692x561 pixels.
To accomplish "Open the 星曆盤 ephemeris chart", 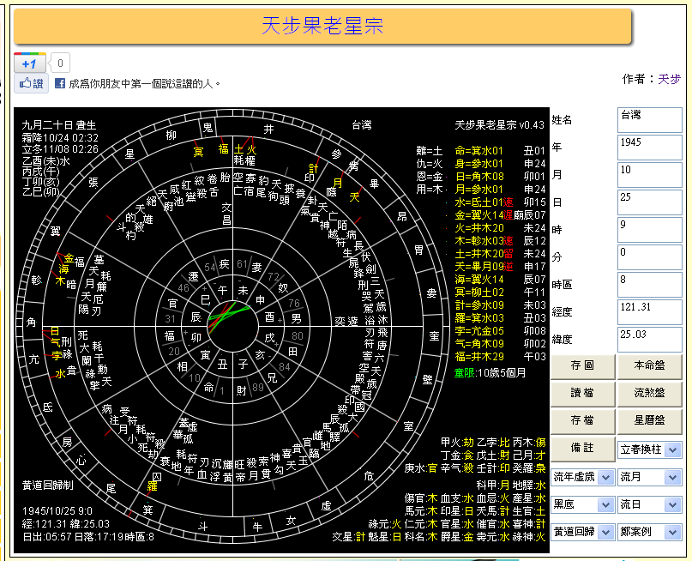I will (649, 421).
